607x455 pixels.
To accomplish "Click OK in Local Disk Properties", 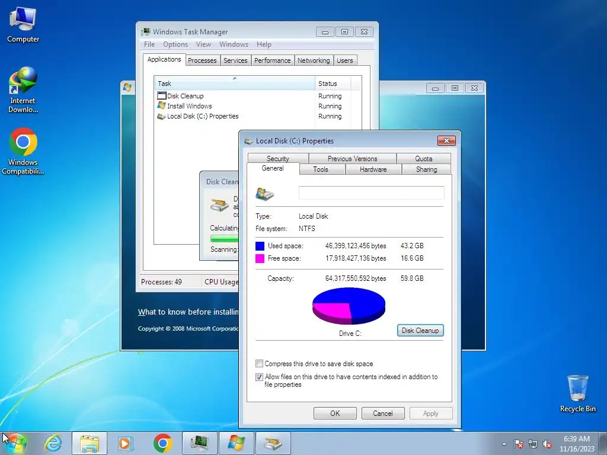I will click(335, 413).
